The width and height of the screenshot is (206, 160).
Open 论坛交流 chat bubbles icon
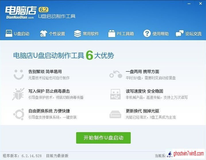click(x=180, y=34)
